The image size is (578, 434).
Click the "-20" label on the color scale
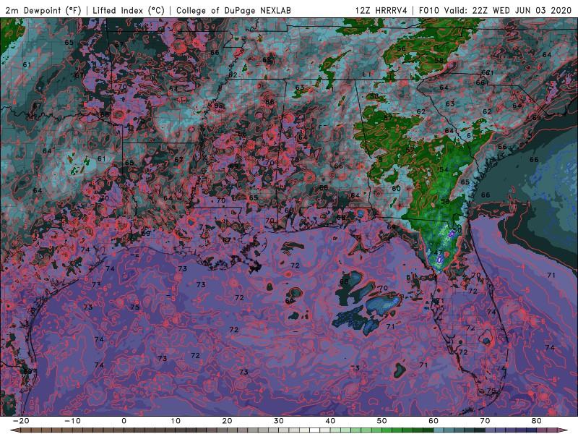(x=21, y=421)
